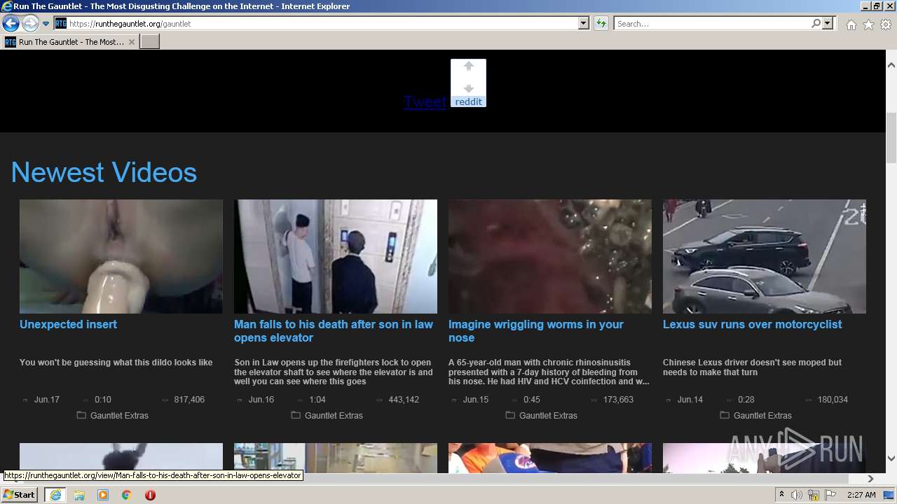Click the folder icon beside Jun.14 Gauntlet Extras
897x504 pixels.
pos(725,415)
